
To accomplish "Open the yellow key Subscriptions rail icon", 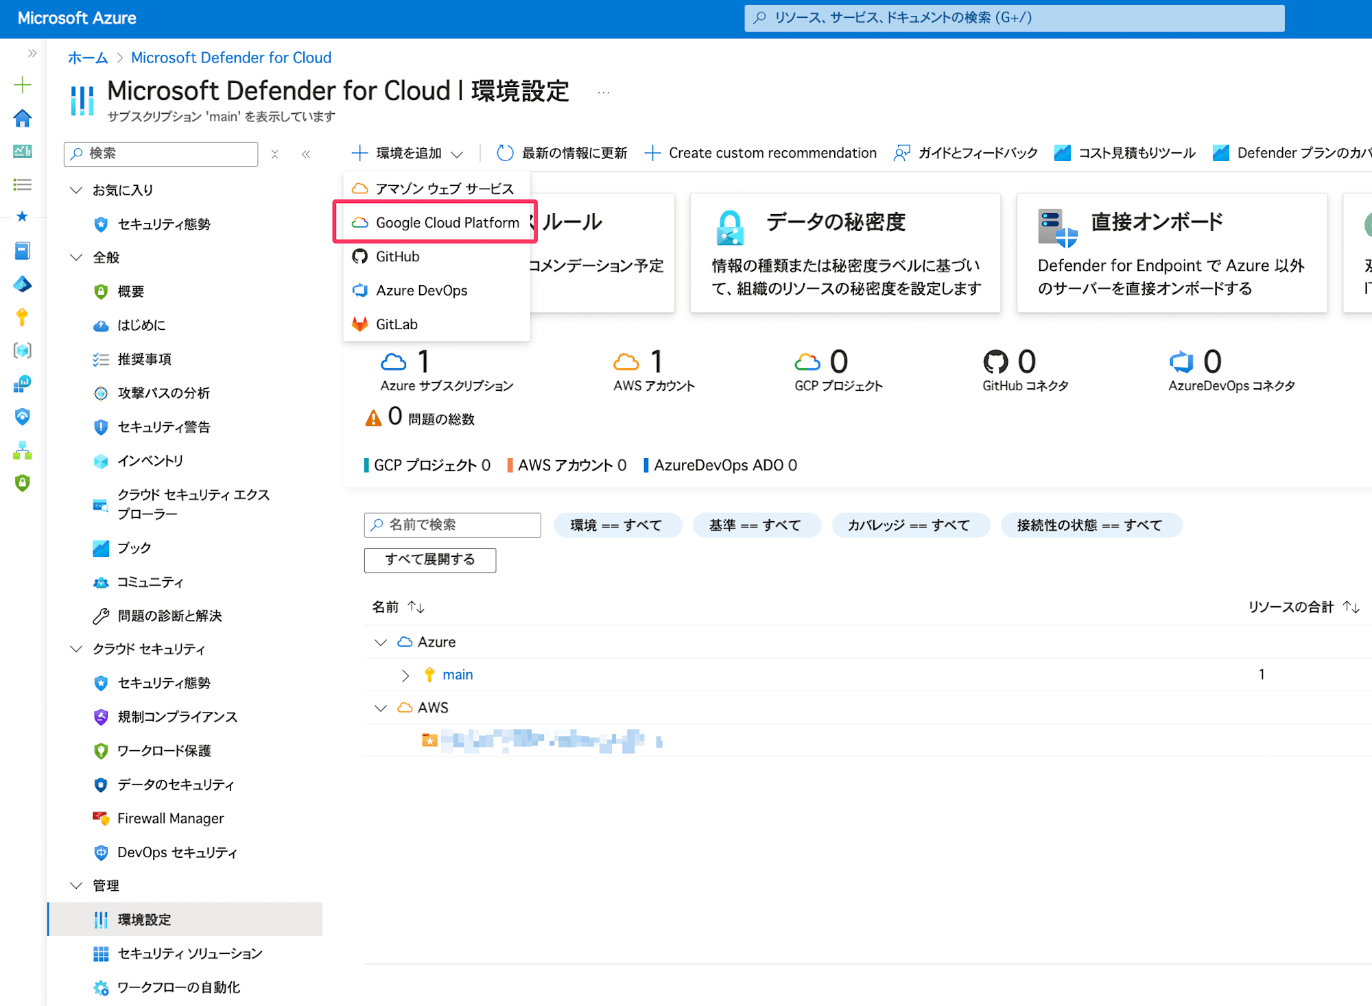I will coord(23,317).
